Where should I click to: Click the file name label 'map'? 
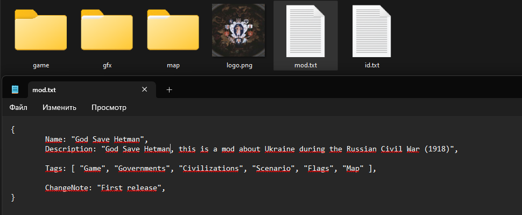[x=173, y=65]
